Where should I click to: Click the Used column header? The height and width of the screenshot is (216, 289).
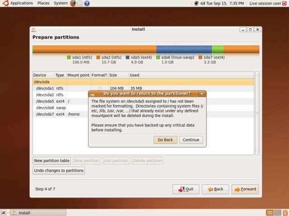(191, 75)
